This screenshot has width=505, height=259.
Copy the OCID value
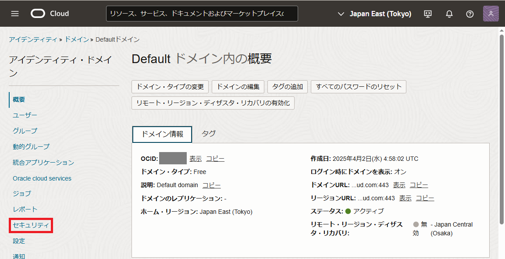[x=215, y=159]
